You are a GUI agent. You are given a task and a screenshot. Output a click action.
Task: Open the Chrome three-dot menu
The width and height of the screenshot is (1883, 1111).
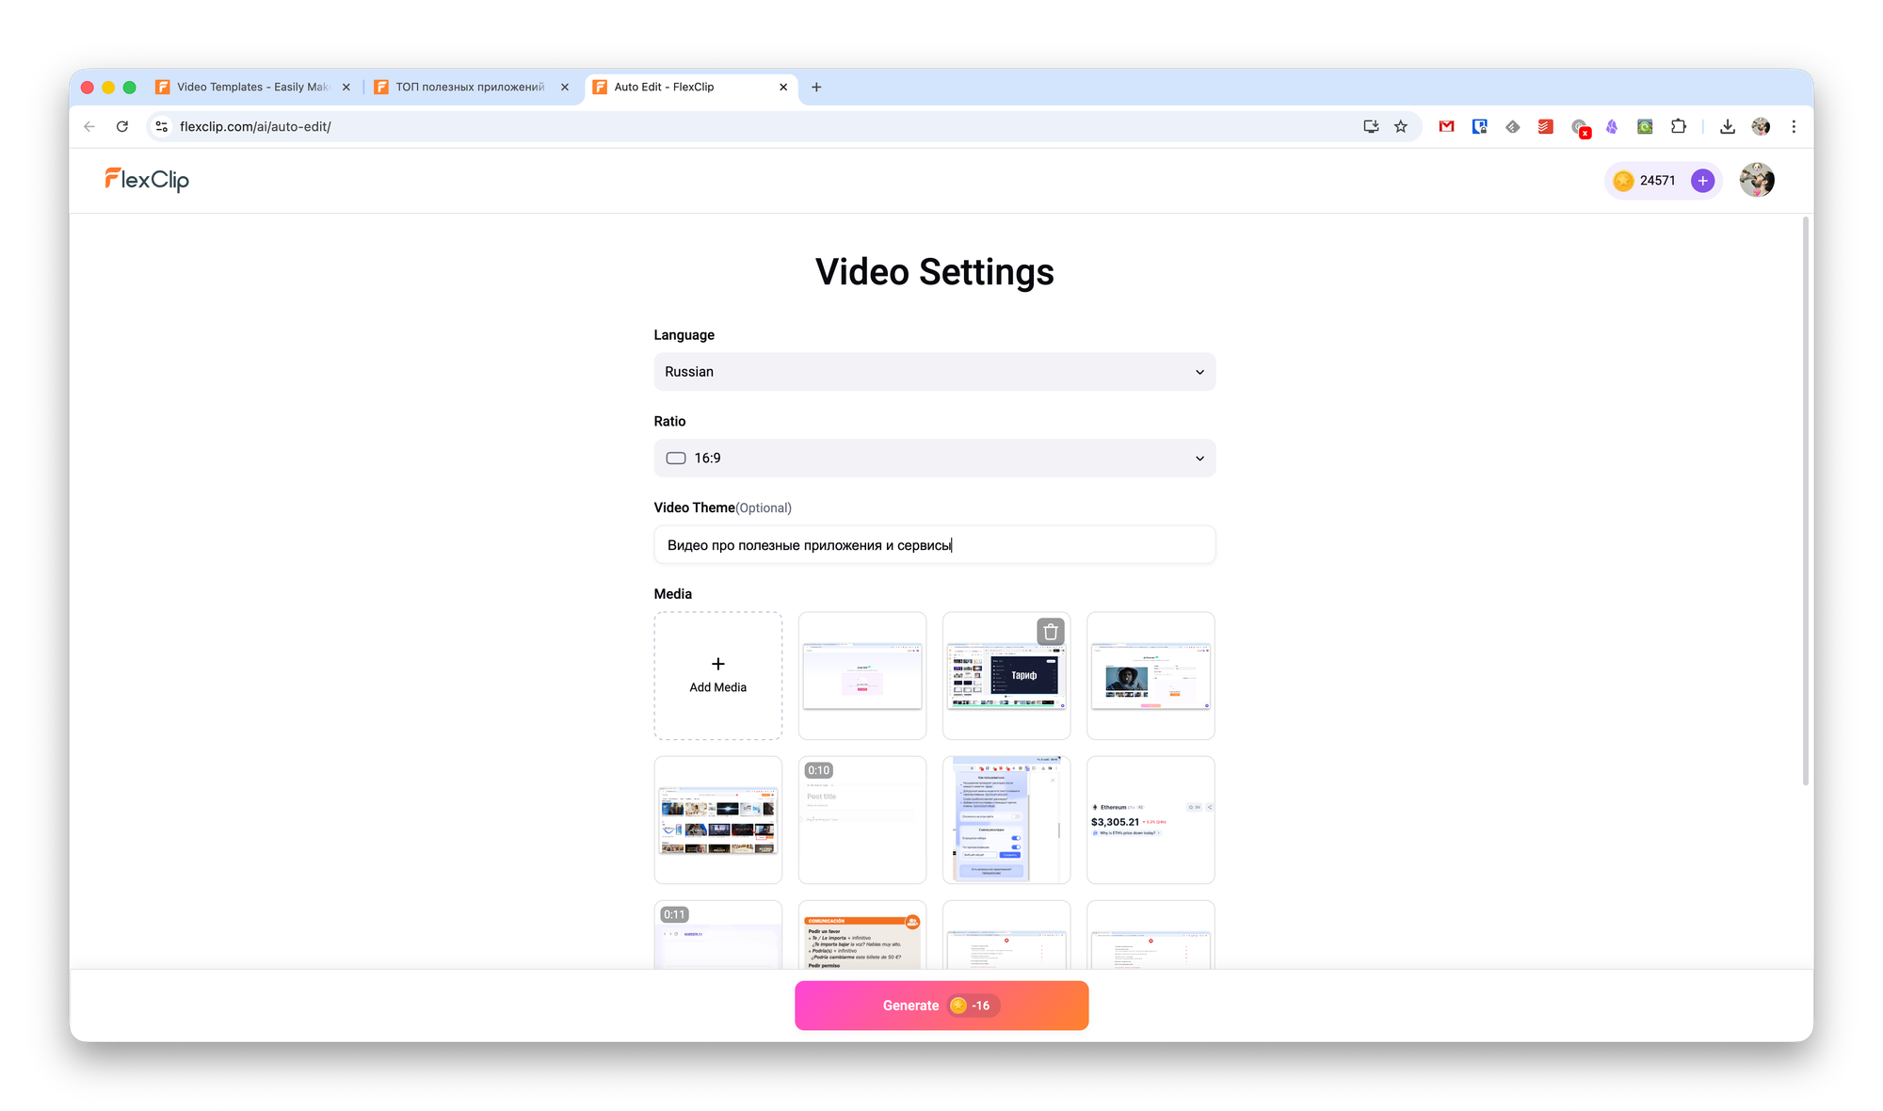(1794, 126)
